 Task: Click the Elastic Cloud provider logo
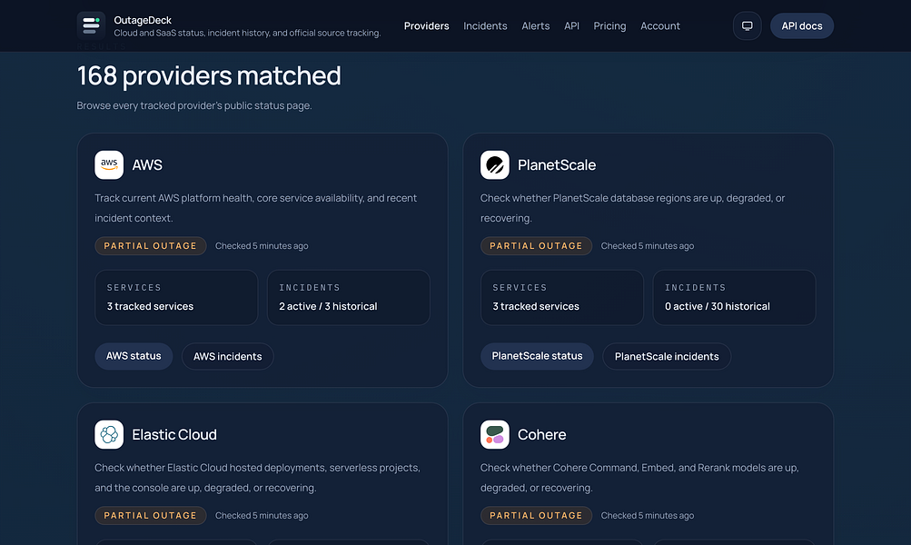click(x=109, y=434)
